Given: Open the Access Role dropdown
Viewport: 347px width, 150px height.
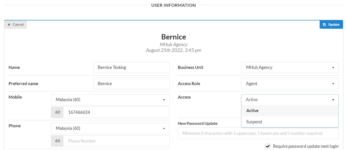Looking at the screenshot, I should [x=290, y=84].
